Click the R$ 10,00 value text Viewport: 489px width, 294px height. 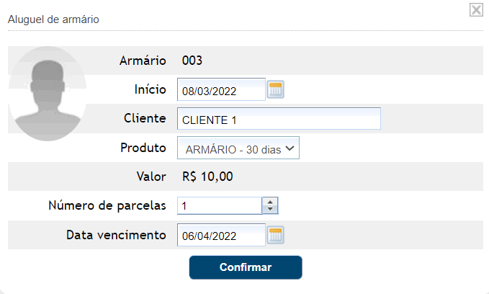(x=207, y=177)
